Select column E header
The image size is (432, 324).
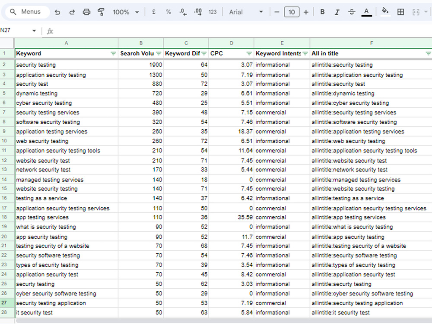282,43
